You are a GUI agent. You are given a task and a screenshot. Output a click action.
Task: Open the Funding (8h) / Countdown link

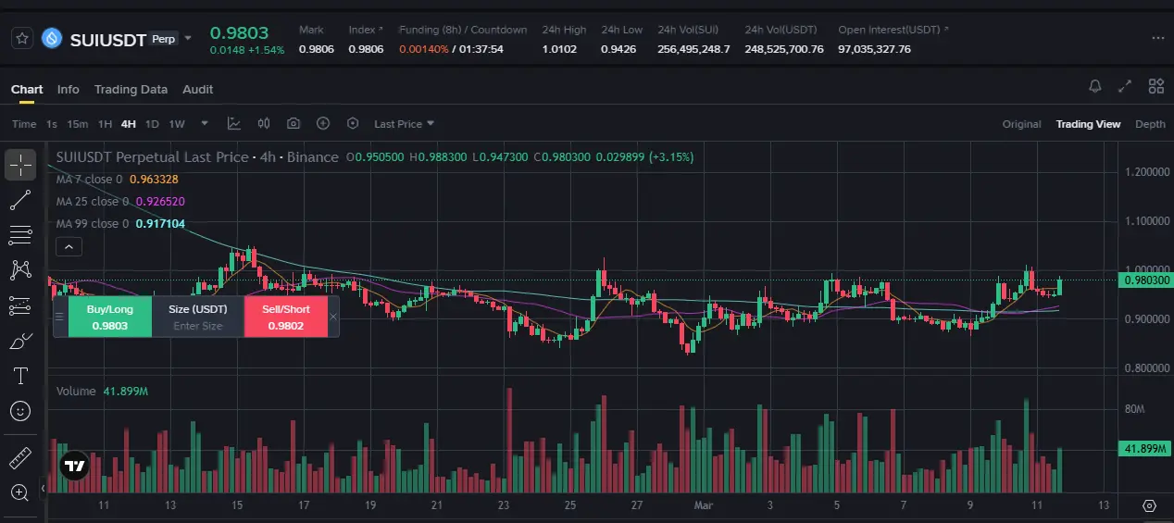click(x=463, y=30)
